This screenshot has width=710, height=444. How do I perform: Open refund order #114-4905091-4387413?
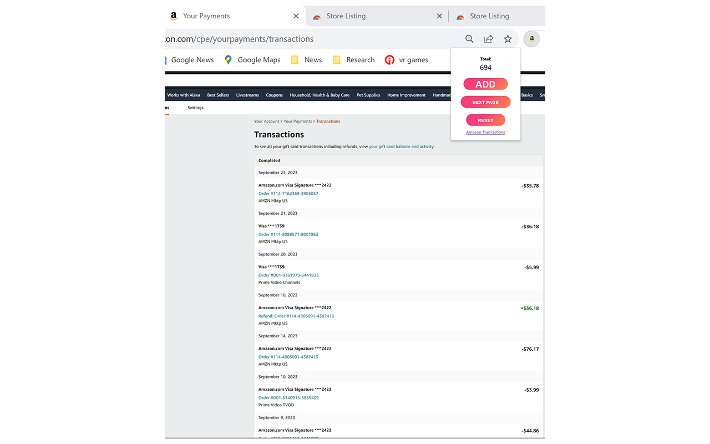pos(296,316)
